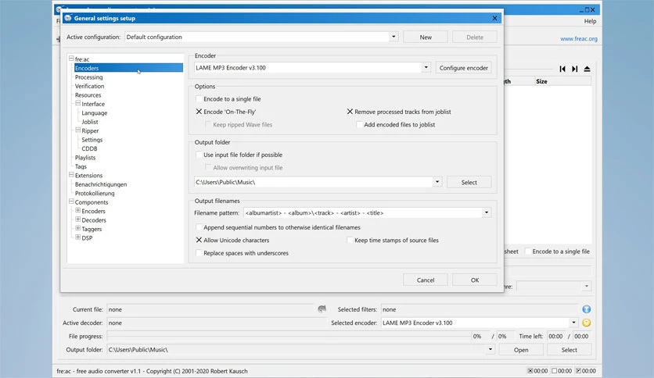Select Tags in settings tree
The width and height of the screenshot is (654, 378).
coord(81,166)
